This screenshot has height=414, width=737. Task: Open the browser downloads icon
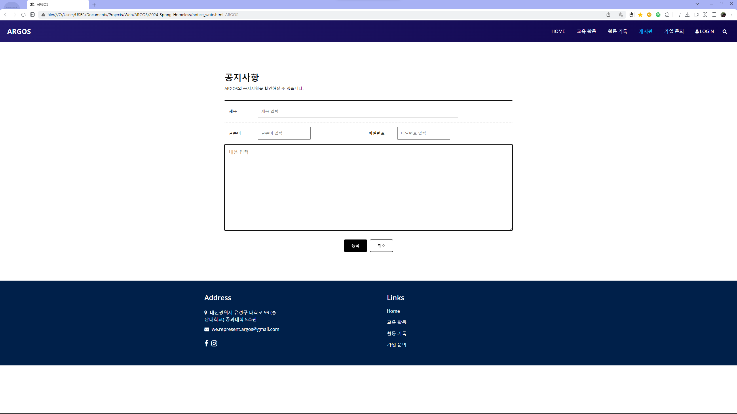pos(687,15)
